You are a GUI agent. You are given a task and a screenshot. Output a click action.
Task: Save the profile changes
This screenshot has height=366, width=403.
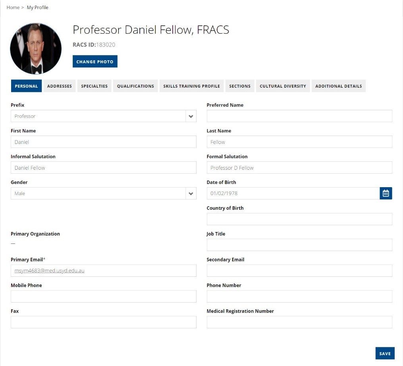(x=385, y=354)
